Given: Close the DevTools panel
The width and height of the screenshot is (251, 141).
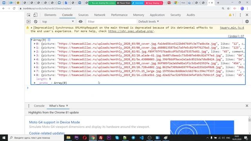Looking at the screenshot, I should (247, 15).
